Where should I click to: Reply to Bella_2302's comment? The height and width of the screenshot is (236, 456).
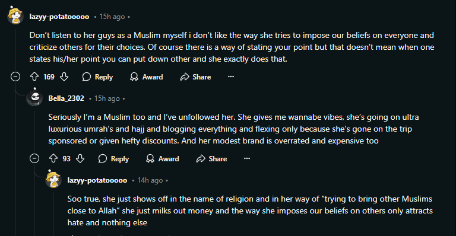pyautogui.click(x=114, y=158)
